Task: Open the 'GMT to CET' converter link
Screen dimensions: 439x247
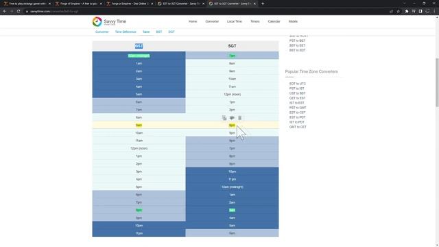Action: (298, 127)
